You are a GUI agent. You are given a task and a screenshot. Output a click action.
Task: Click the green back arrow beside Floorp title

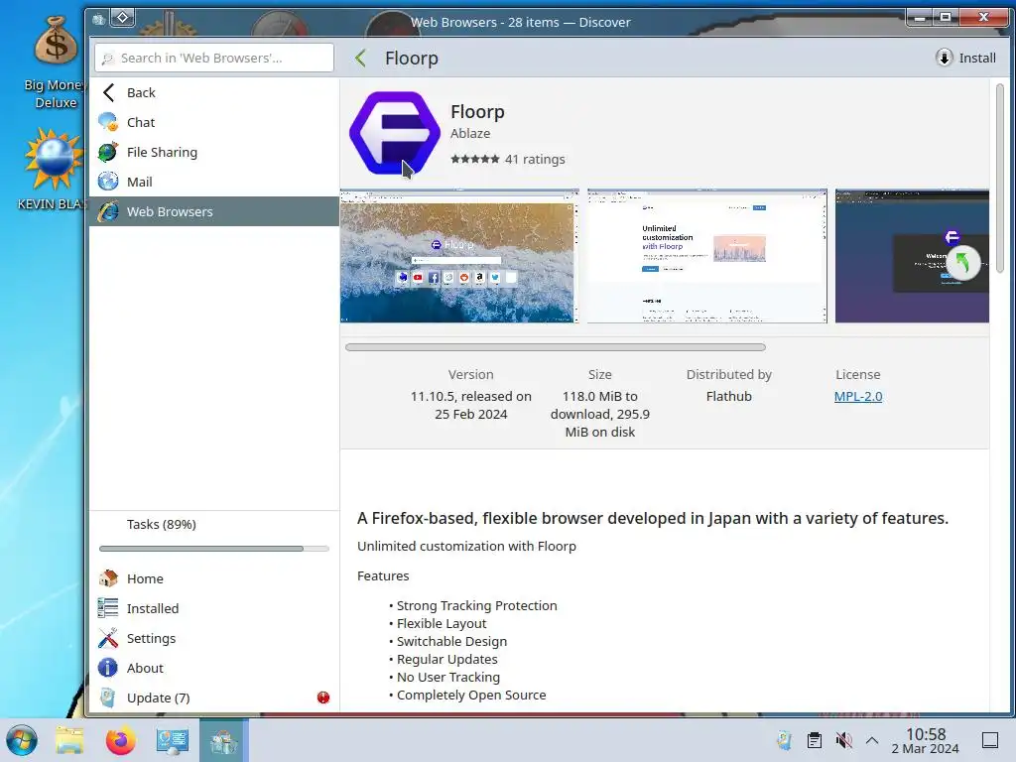tap(361, 58)
